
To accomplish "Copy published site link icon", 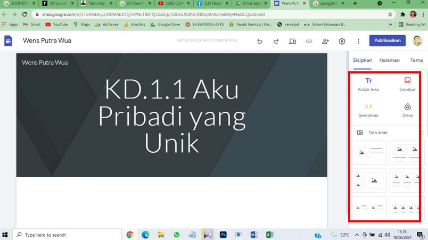I will tap(309, 41).
